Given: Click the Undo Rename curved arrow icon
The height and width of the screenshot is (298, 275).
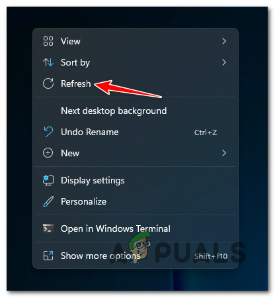Looking at the screenshot, I should pyautogui.click(x=48, y=132).
